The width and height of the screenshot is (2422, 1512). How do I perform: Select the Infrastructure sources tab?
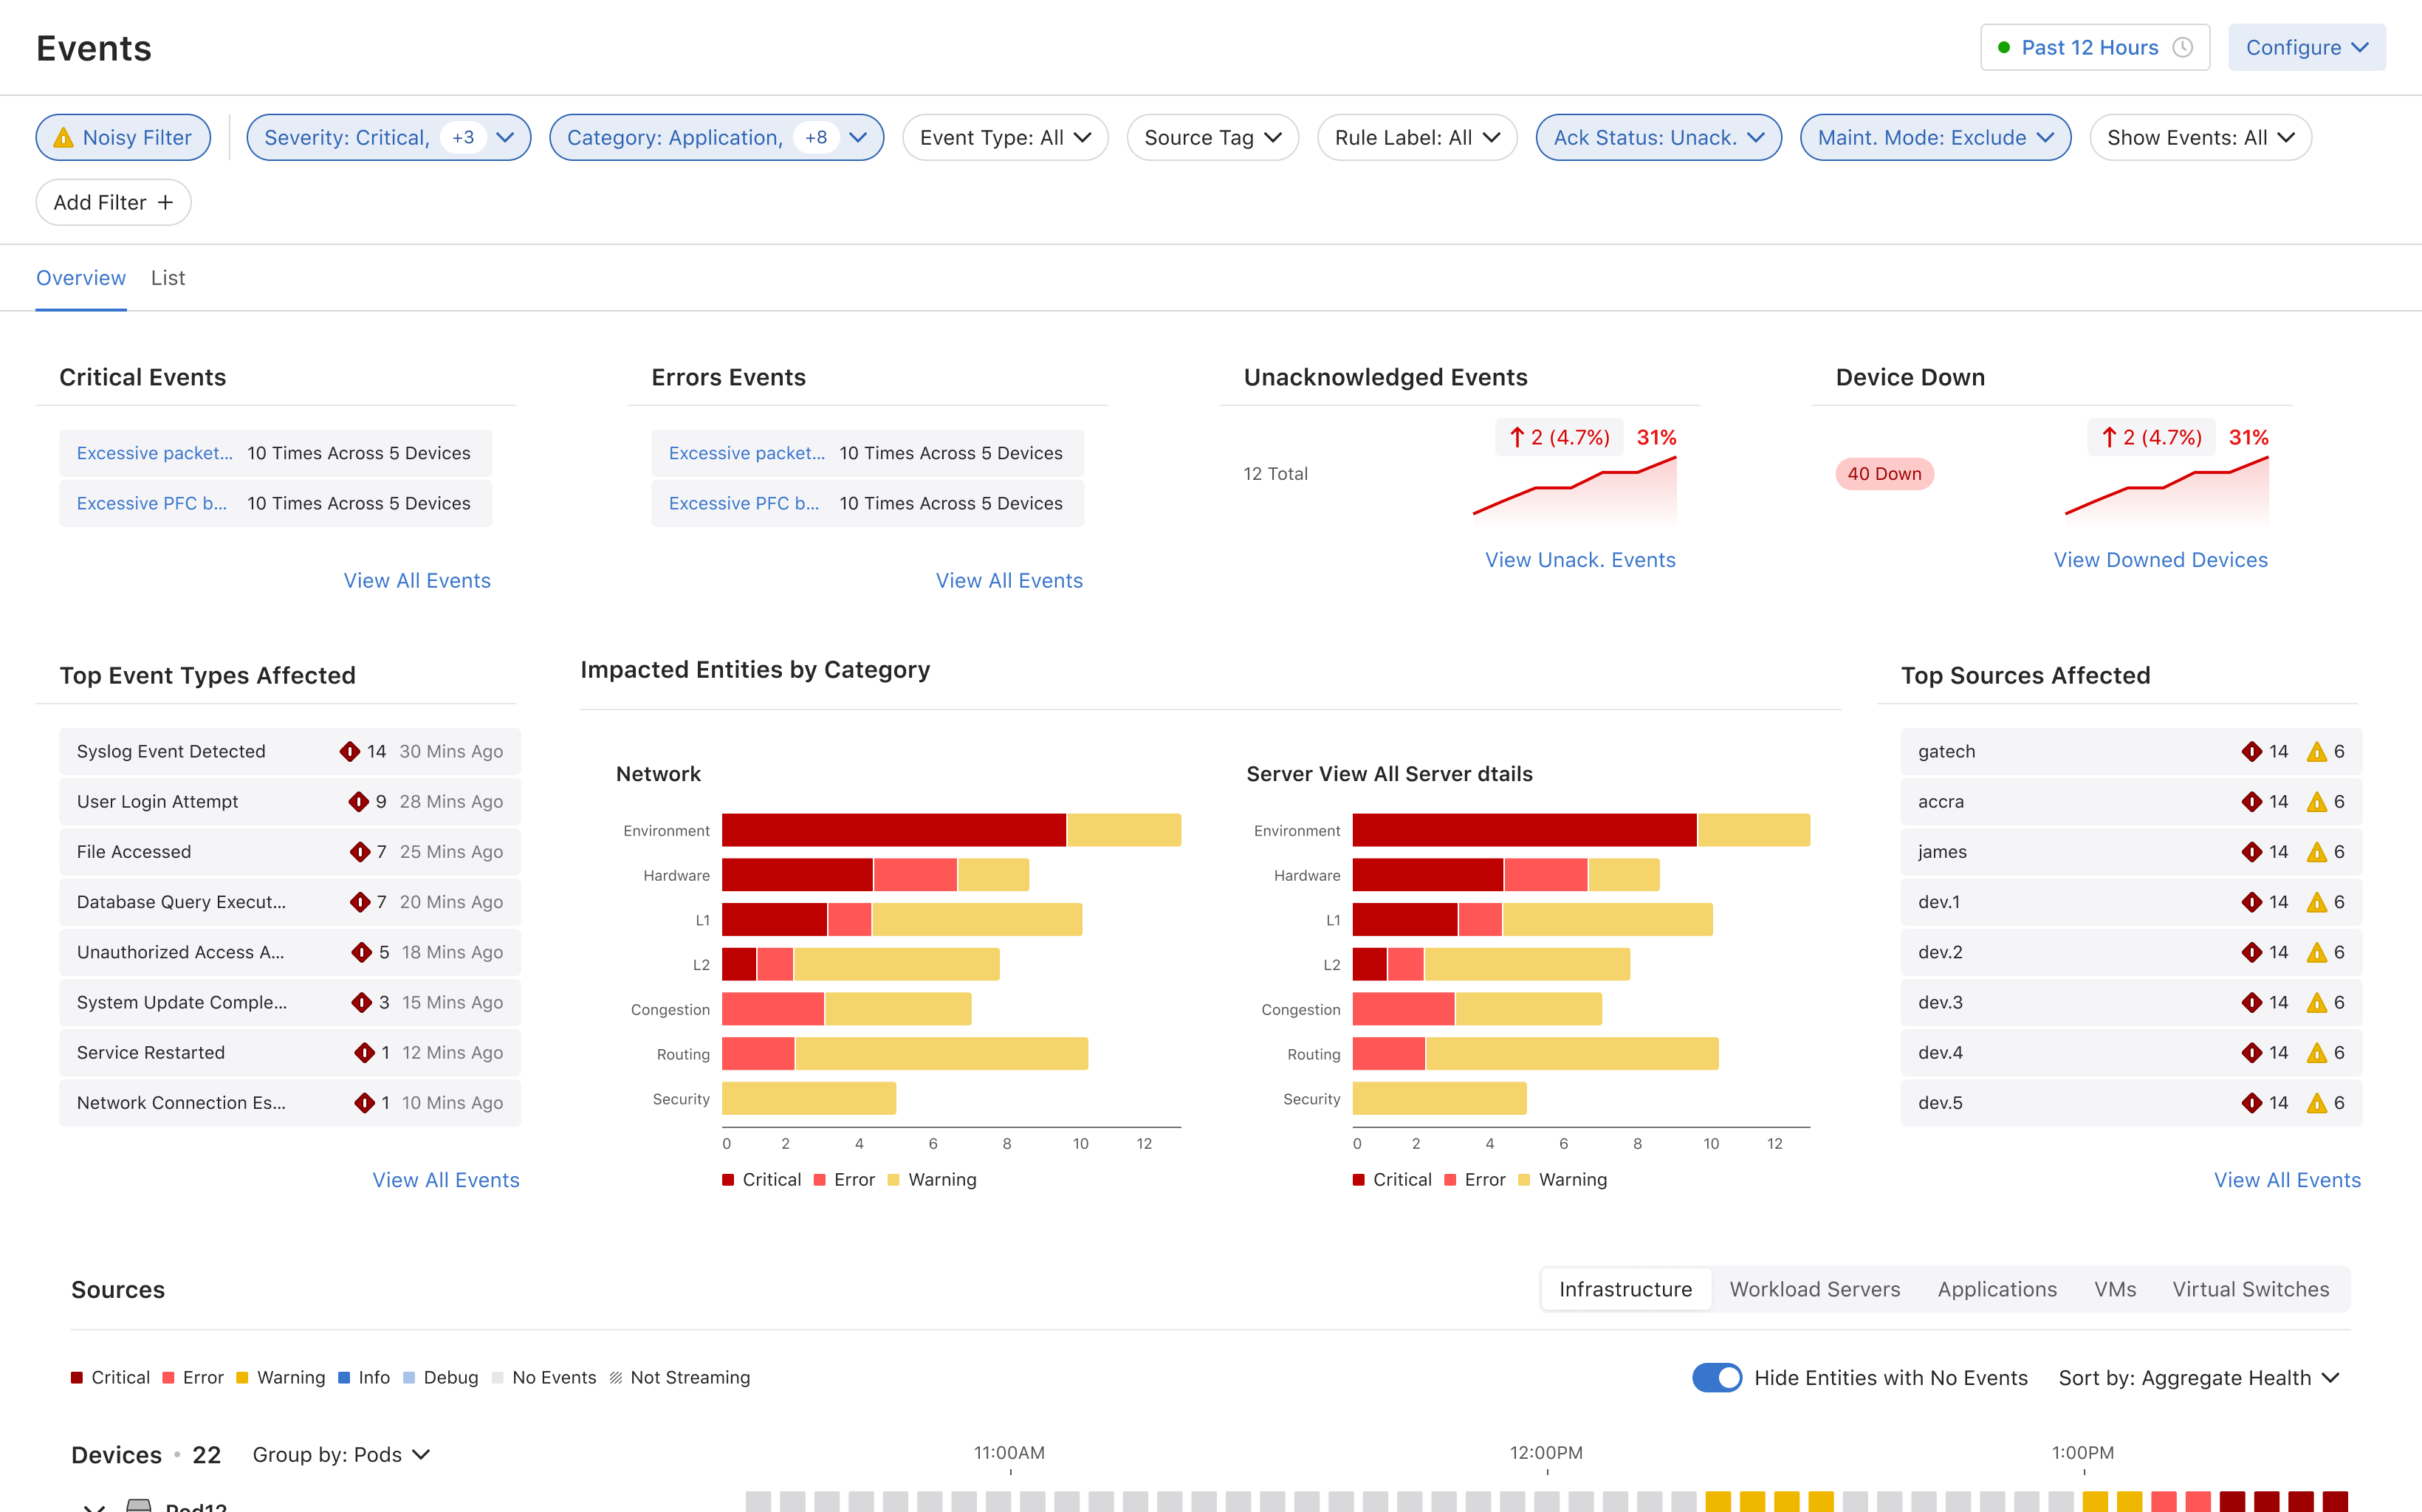coord(1625,1289)
